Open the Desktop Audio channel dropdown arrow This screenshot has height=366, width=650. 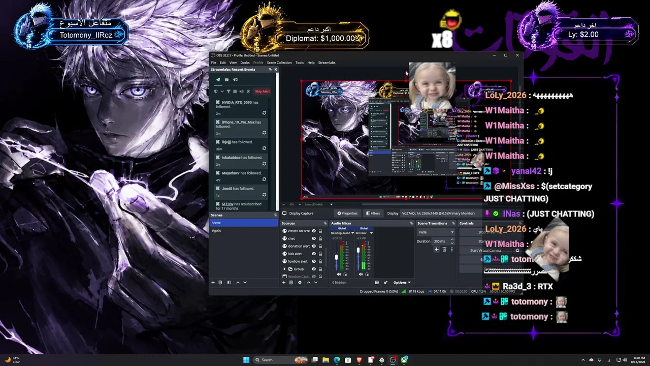pyautogui.click(x=353, y=233)
